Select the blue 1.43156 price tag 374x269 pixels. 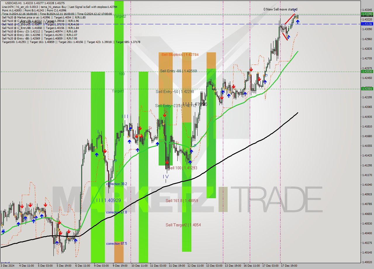pyautogui.click(x=367, y=24)
